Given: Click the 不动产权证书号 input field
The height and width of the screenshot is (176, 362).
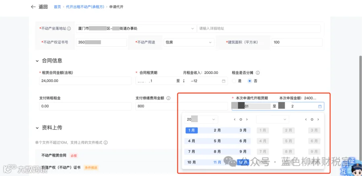Looking at the screenshot, I should click(101, 42).
